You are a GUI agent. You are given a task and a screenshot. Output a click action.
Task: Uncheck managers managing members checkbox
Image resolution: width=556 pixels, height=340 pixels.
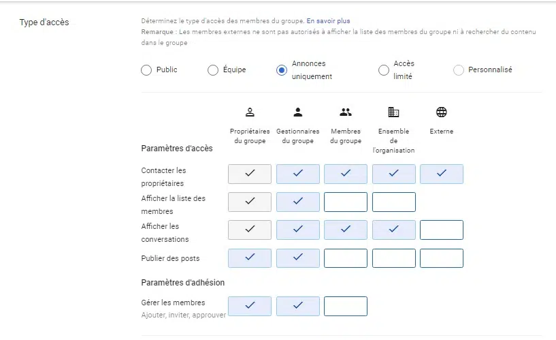(x=298, y=307)
